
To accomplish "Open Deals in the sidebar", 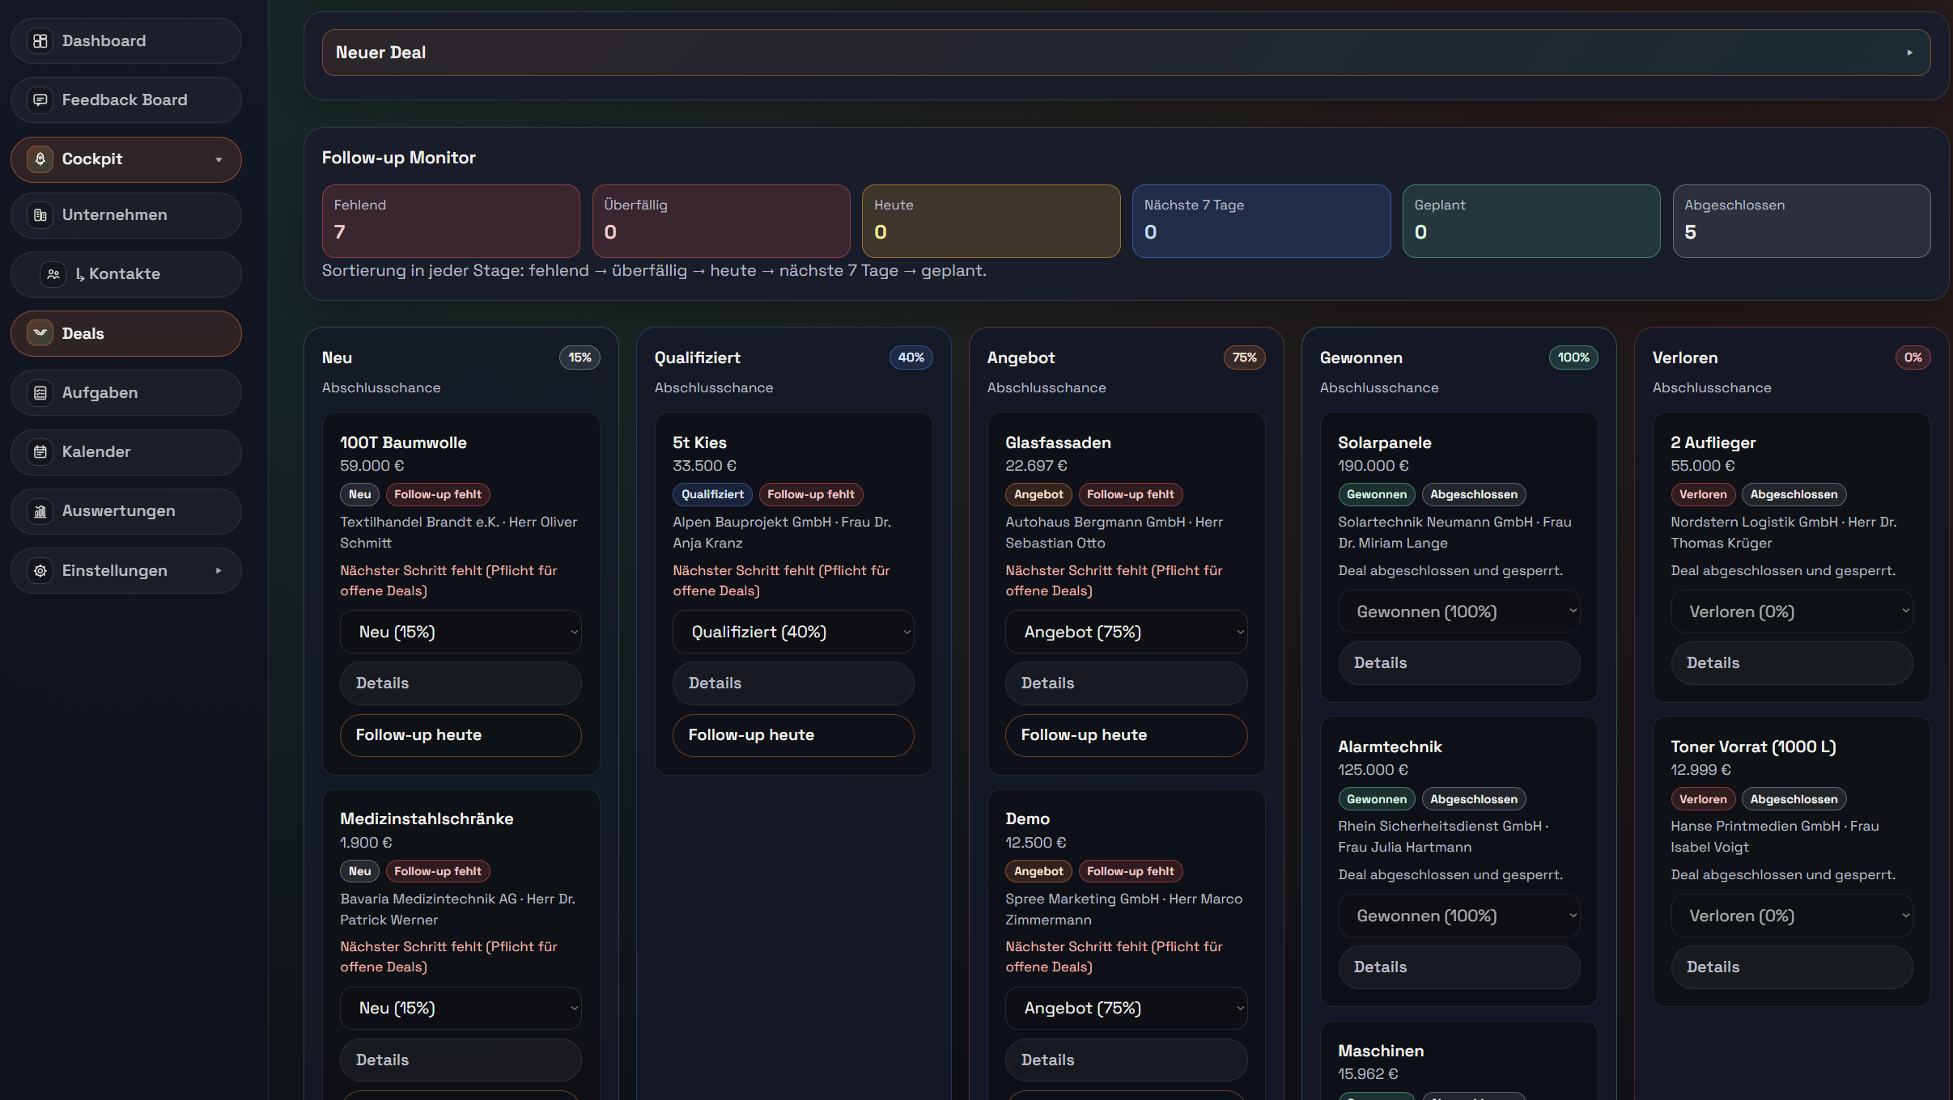I will coord(126,334).
